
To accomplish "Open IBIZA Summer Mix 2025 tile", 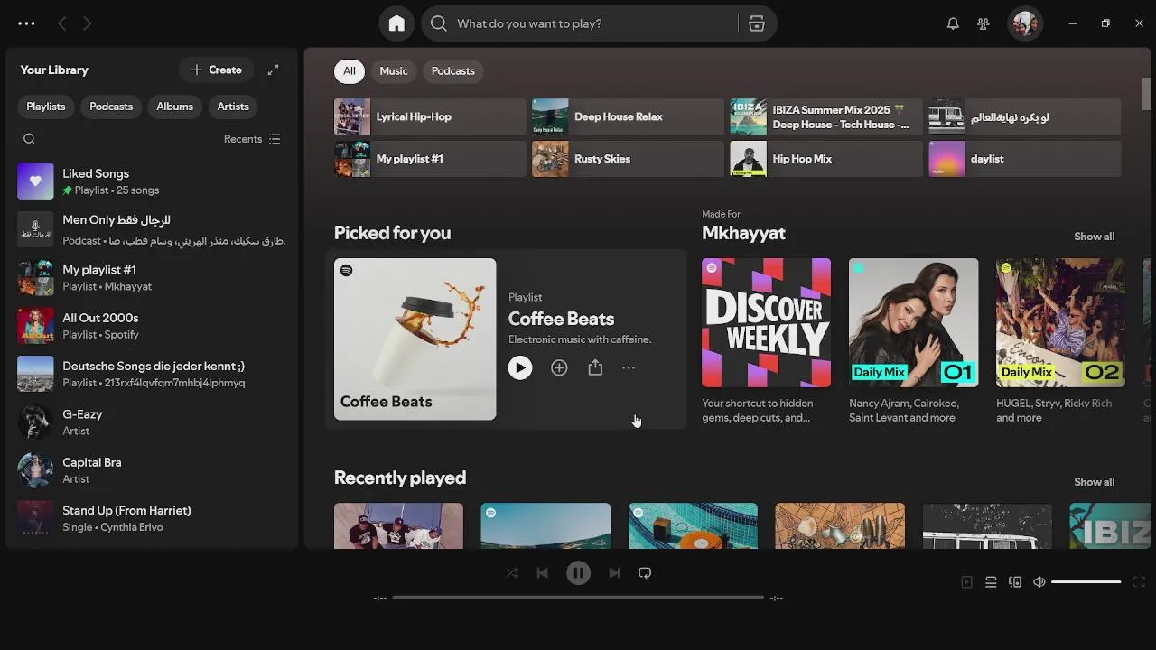I will tap(826, 116).
